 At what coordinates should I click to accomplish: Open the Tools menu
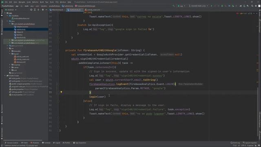(52, 2)
